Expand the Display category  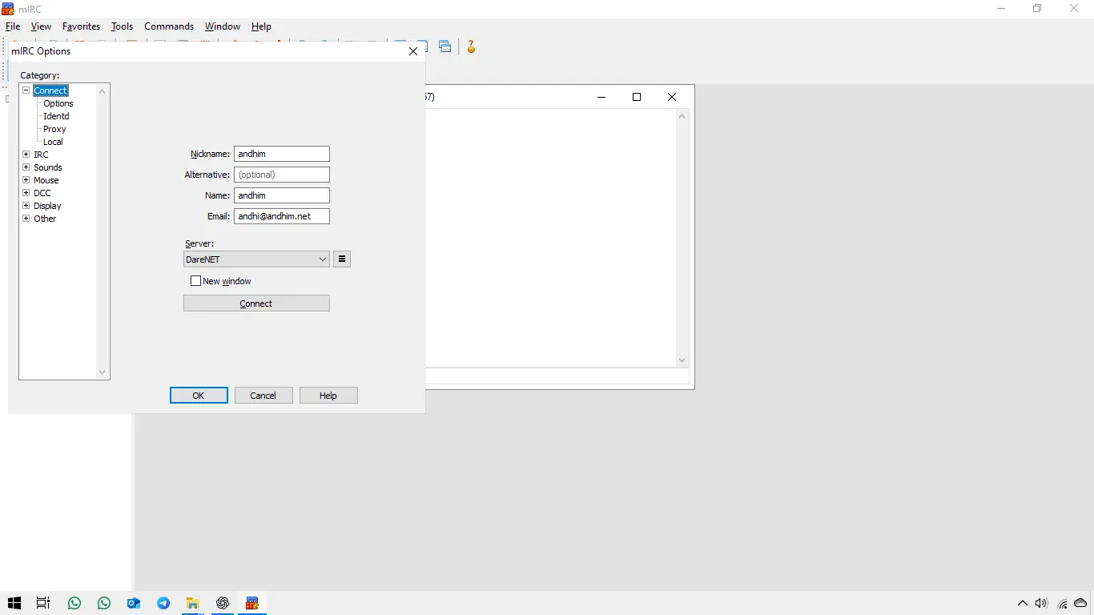pos(26,206)
